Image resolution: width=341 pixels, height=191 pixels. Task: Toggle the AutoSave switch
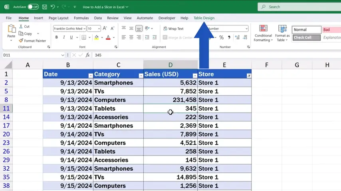(x=33, y=7)
